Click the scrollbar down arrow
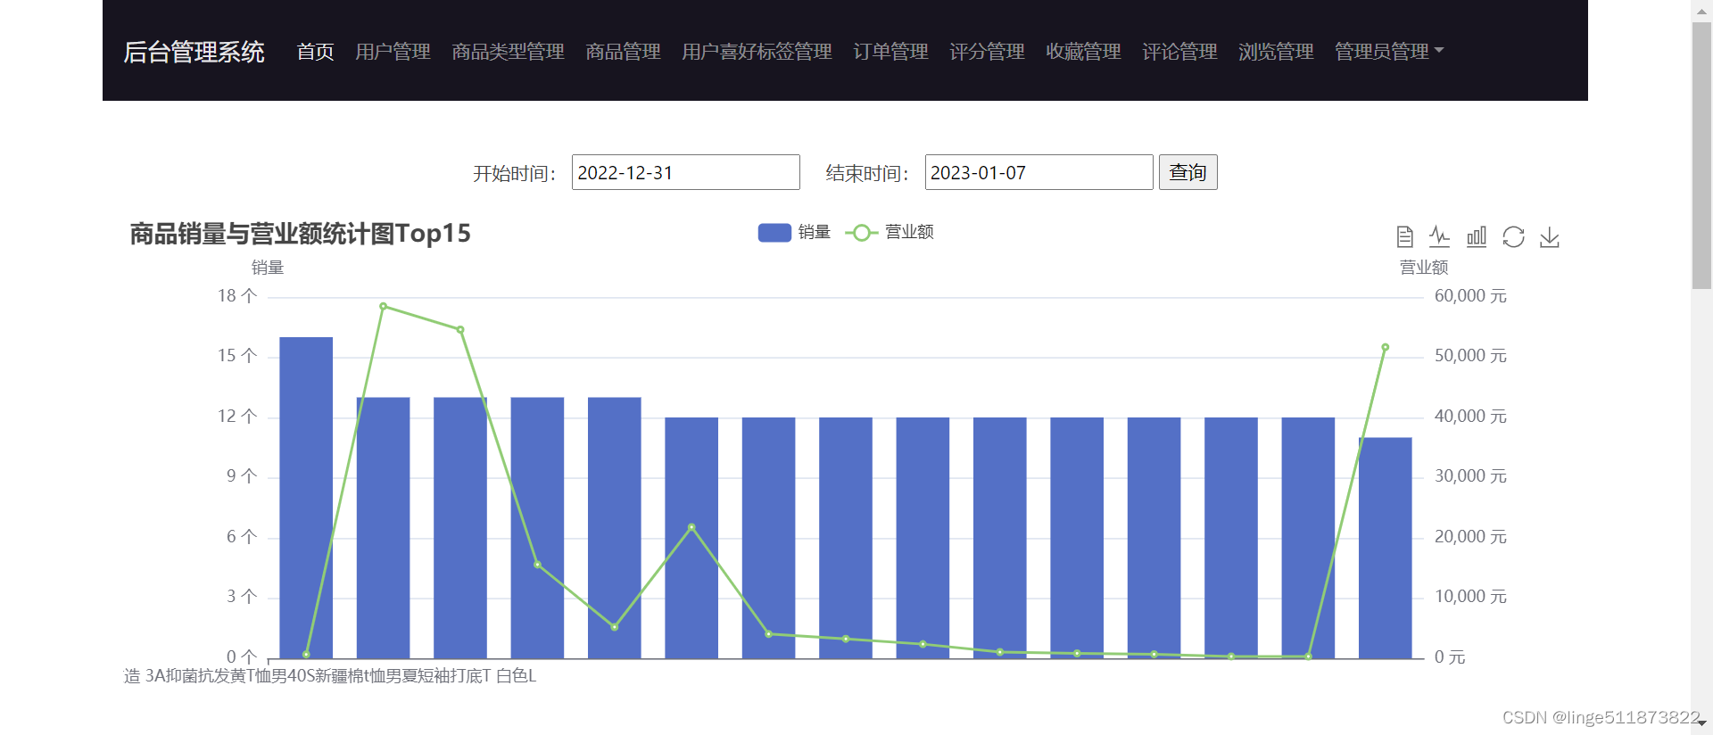 coord(1701,723)
